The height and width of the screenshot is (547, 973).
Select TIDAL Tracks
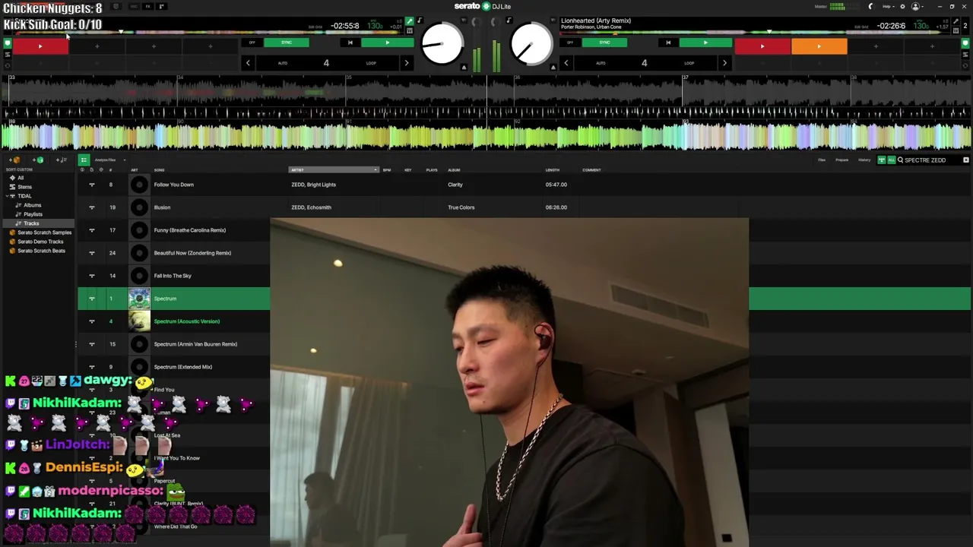31,223
